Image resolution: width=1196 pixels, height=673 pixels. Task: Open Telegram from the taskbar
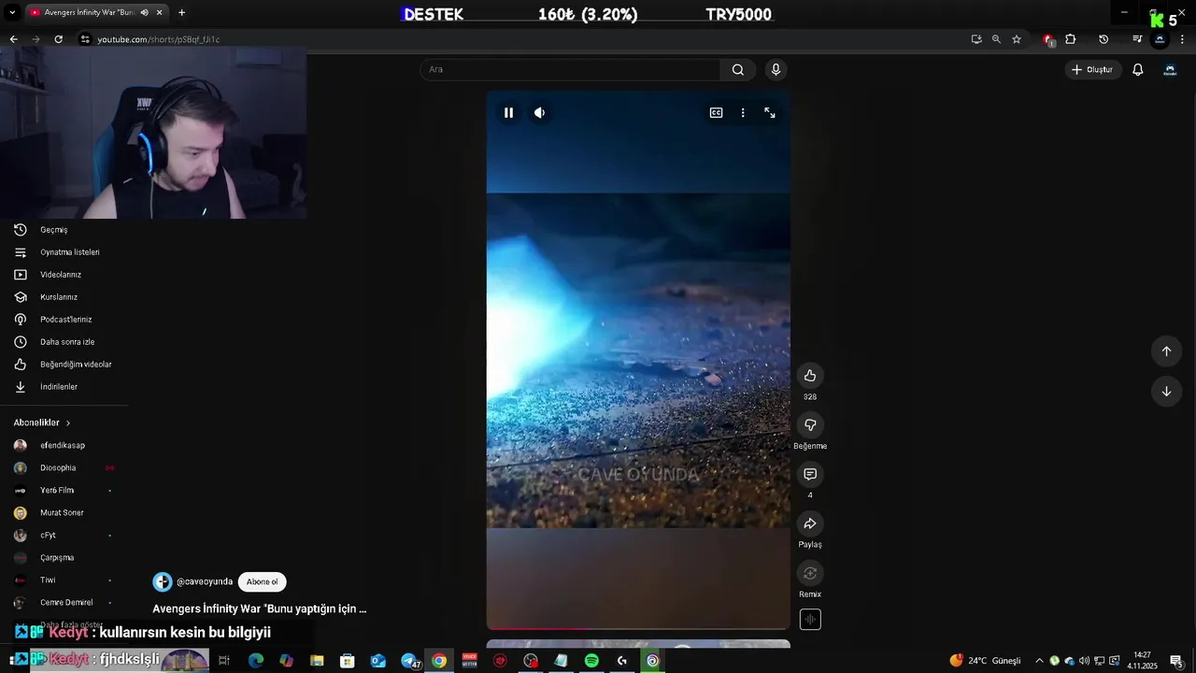[409, 660]
